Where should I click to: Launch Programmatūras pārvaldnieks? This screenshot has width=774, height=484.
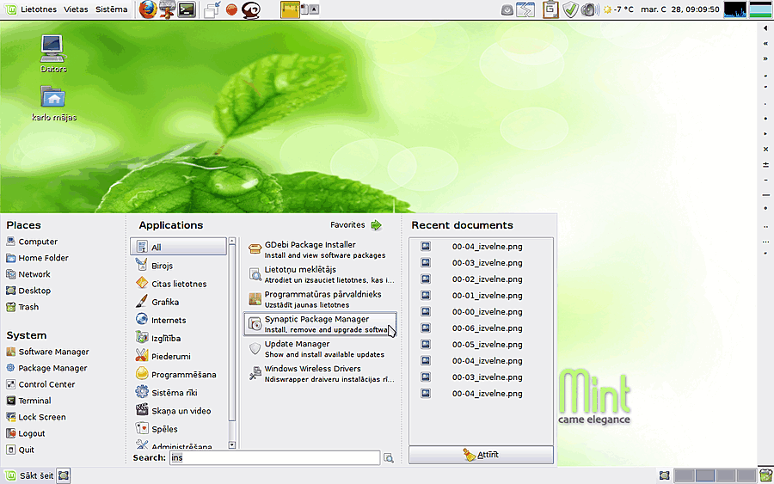[320, 299]
